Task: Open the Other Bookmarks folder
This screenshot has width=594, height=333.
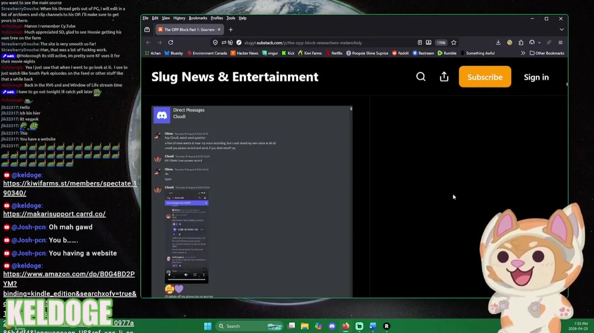Action: (547, 53)
